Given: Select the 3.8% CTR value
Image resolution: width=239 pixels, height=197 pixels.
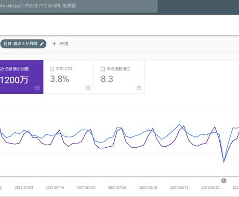Looking at the screenshot, I should [60, 79].
